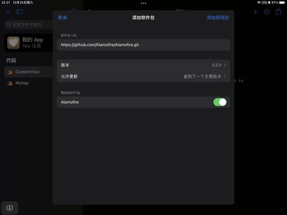The image size is (287, 215).
Task: Click the library stack icon top right
Action: (278, 12)
